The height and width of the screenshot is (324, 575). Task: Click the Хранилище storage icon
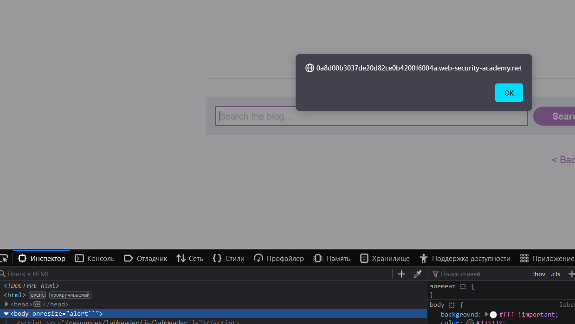coord(364,258)
